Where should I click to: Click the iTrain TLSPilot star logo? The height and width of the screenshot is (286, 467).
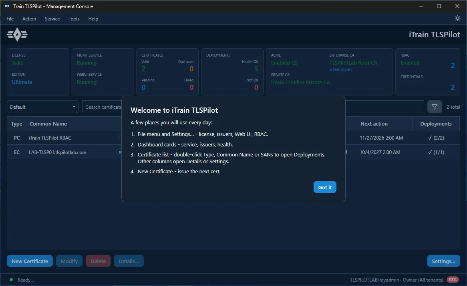[x=17, y=34]
